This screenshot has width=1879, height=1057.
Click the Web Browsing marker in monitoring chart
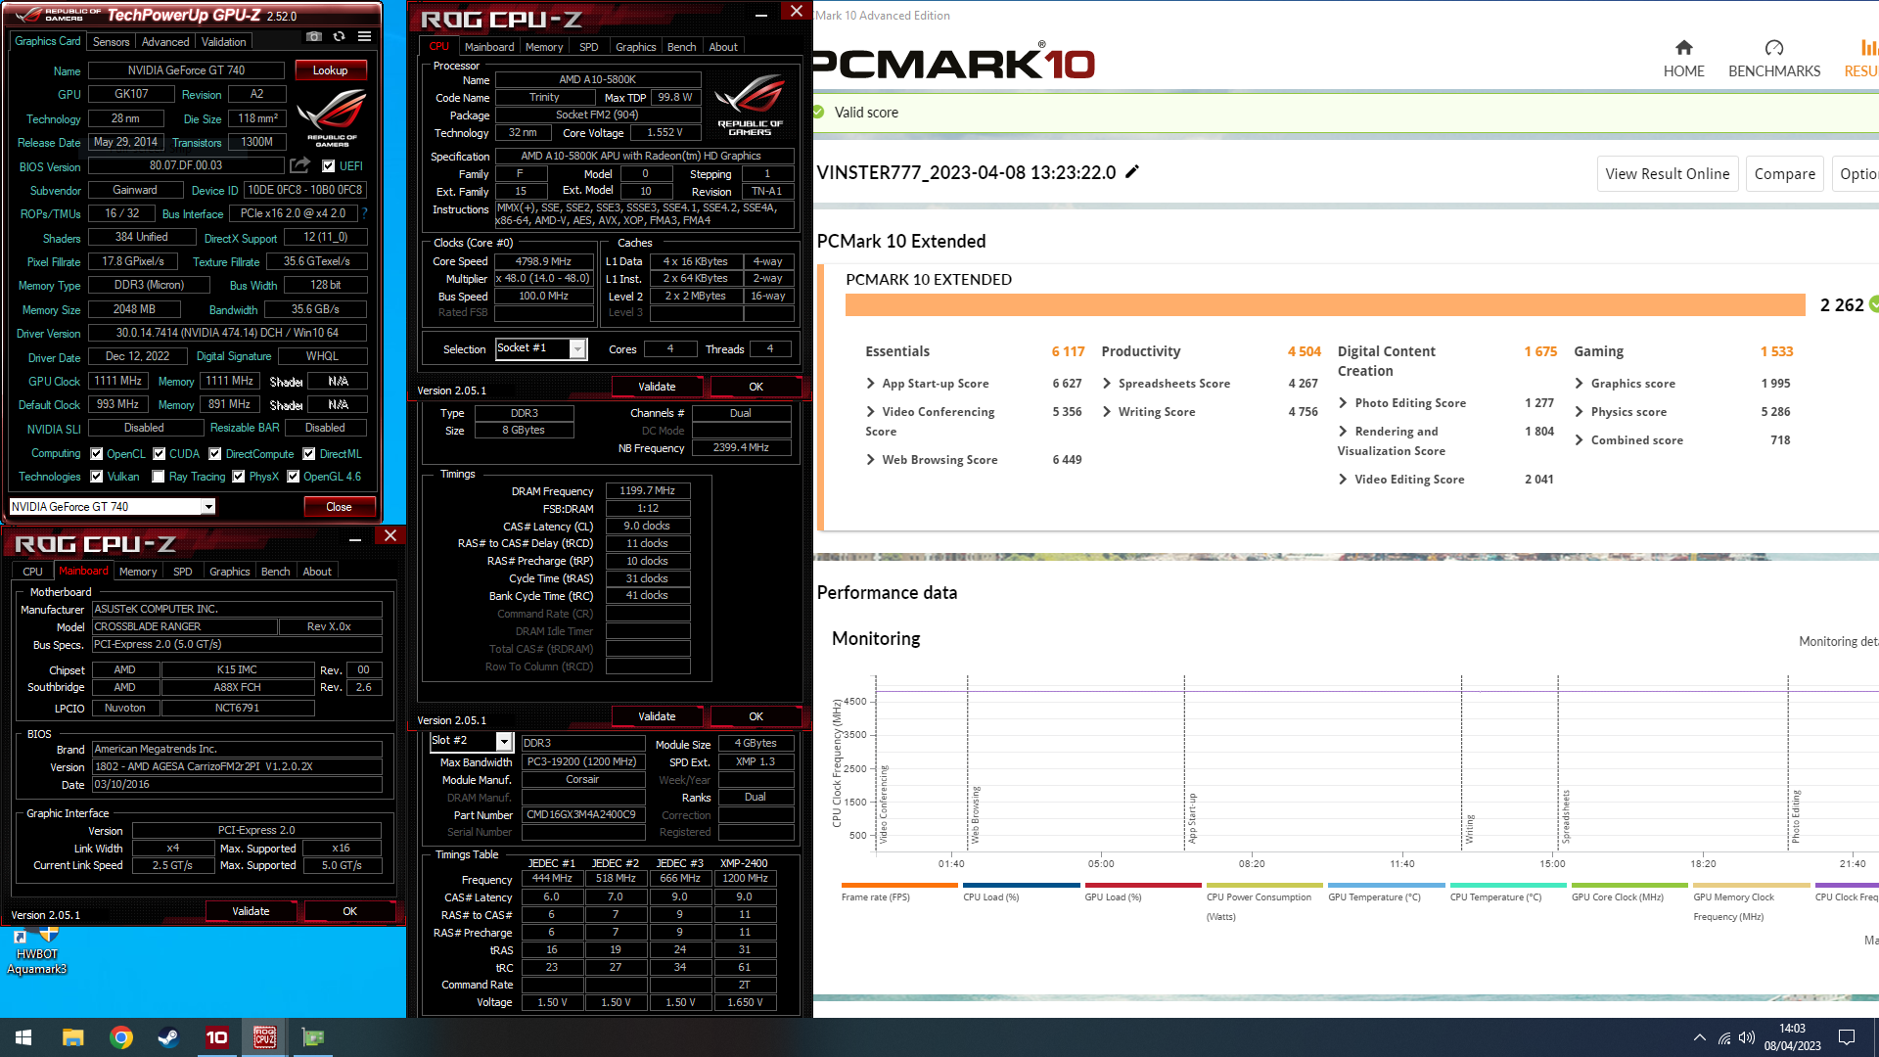[975, 814]
